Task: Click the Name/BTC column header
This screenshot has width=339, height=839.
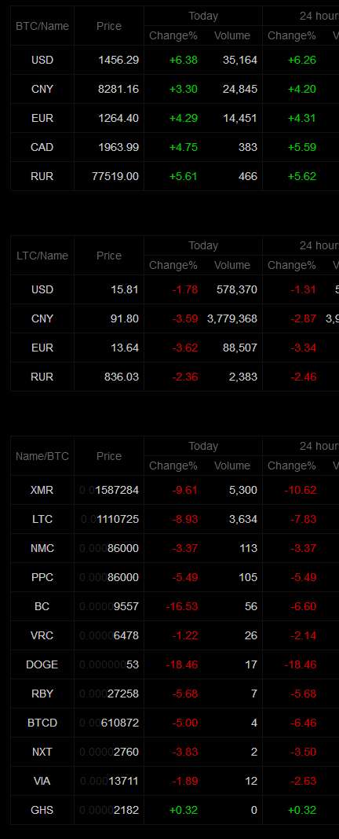Action: 42,456
